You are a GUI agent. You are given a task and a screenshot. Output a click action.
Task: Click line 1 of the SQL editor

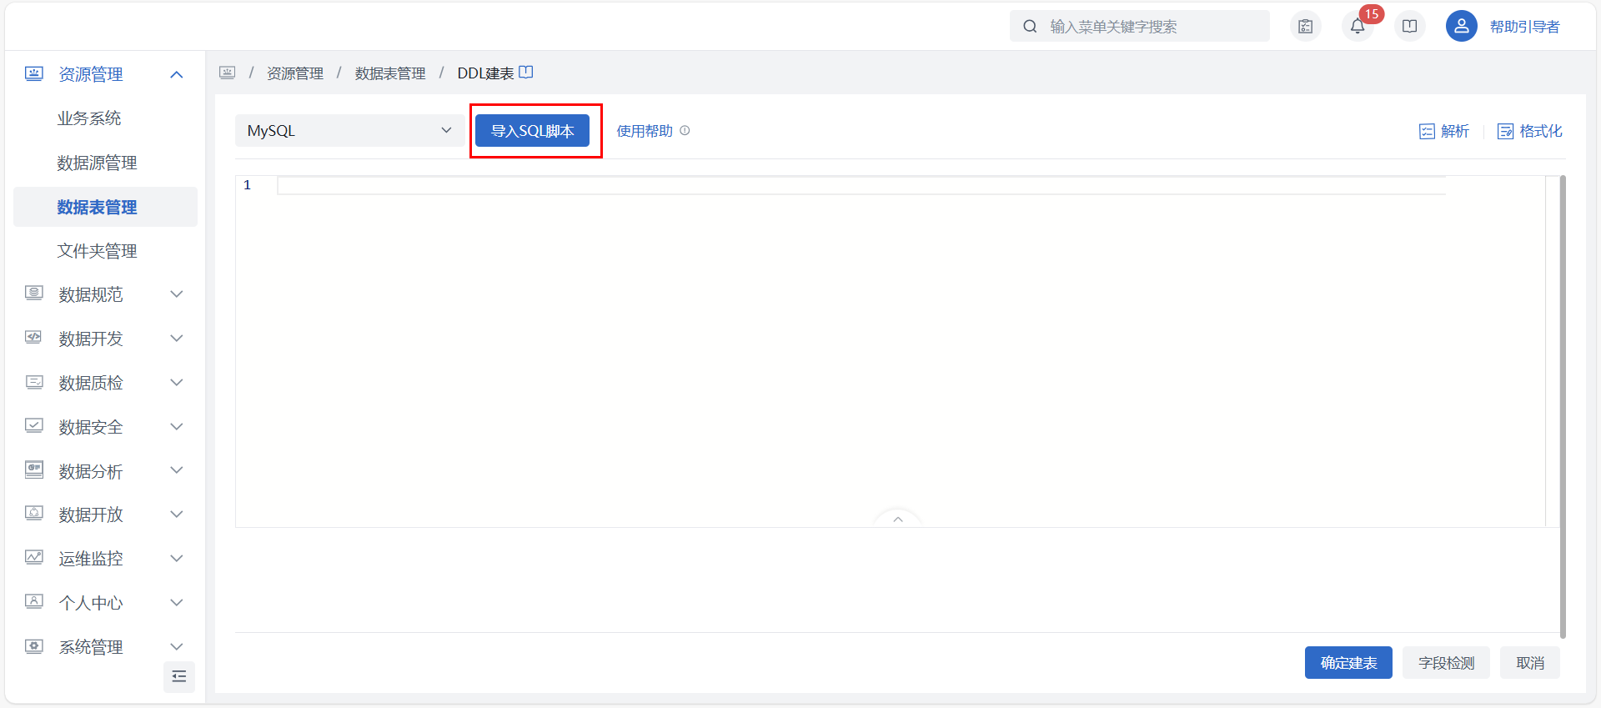click(861, 185)
